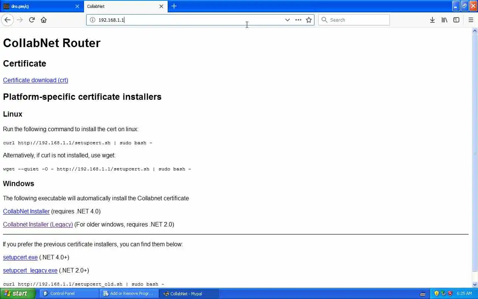Download setupcert.exe link
Viewport: 478px width, 299px height.
point(20,257)
